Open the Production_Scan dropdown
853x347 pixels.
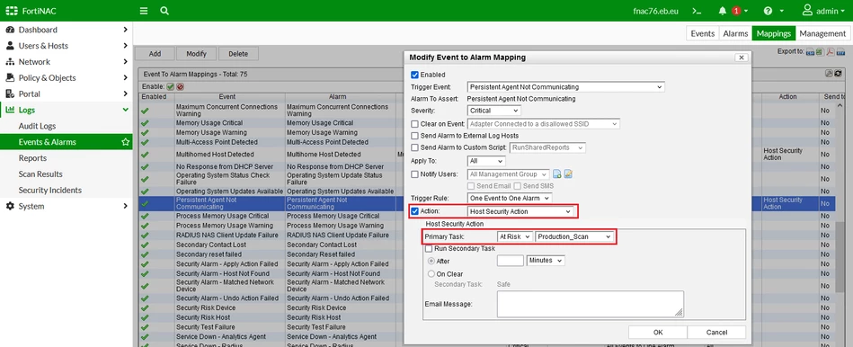[574, 236]
